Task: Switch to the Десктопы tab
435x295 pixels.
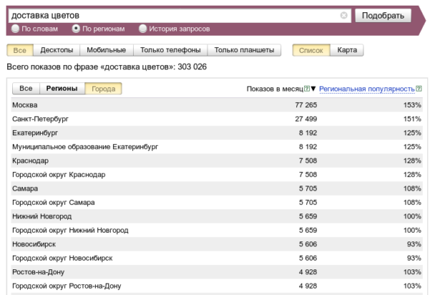Action: point(57,50)
